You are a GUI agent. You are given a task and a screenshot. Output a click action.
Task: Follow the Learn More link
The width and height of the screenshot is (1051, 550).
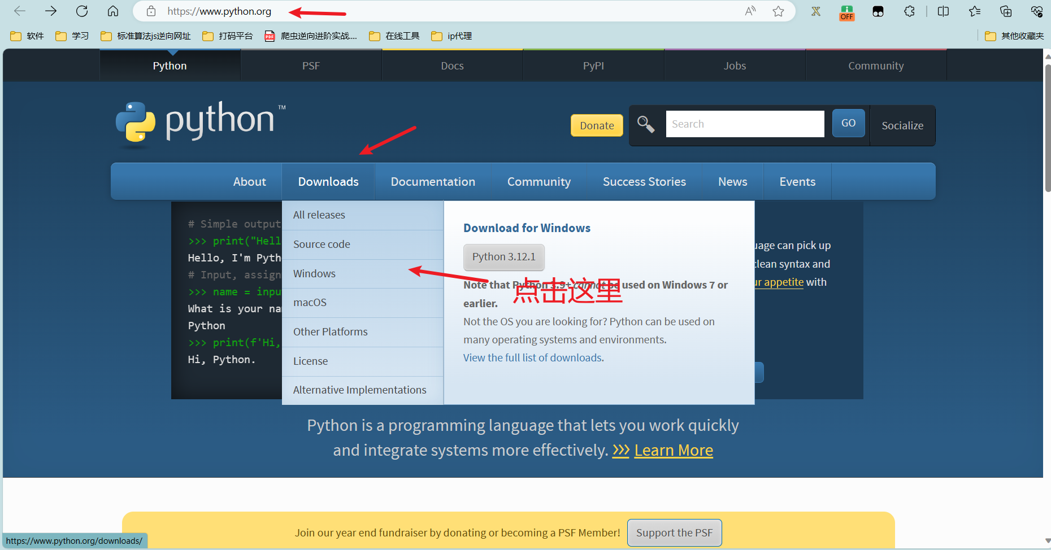(x=674, y=451)
